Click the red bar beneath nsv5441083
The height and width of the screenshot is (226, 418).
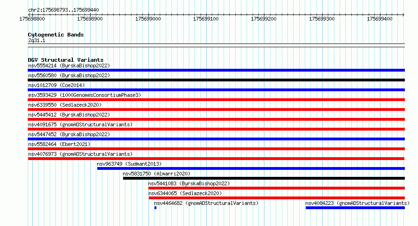(x=277, y=188)
